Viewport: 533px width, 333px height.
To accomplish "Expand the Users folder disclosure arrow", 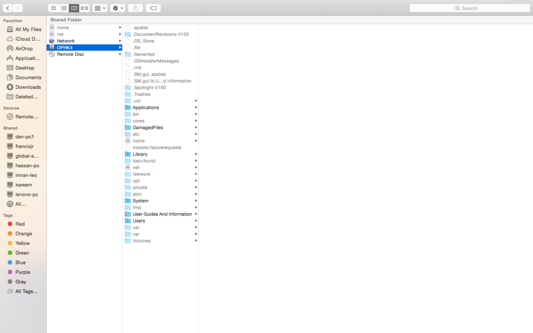I will 196,221.
